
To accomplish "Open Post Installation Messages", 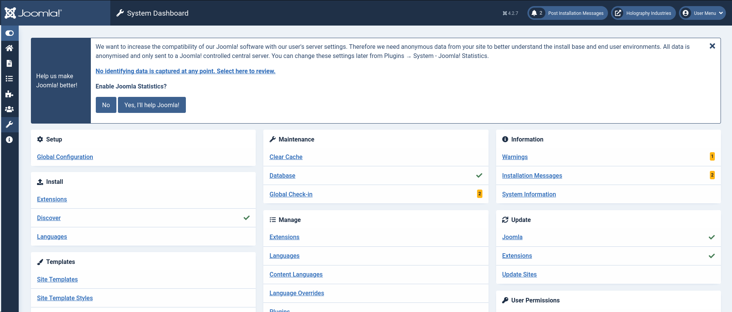I will 568,13.
